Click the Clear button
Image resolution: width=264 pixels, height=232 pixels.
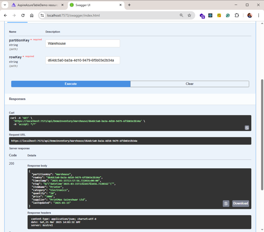tap(189, 84)
